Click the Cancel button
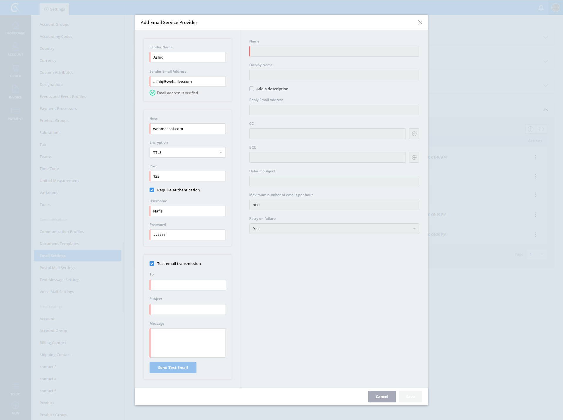The width and height of the screenshot is (563, 420). tap(382, 397)
